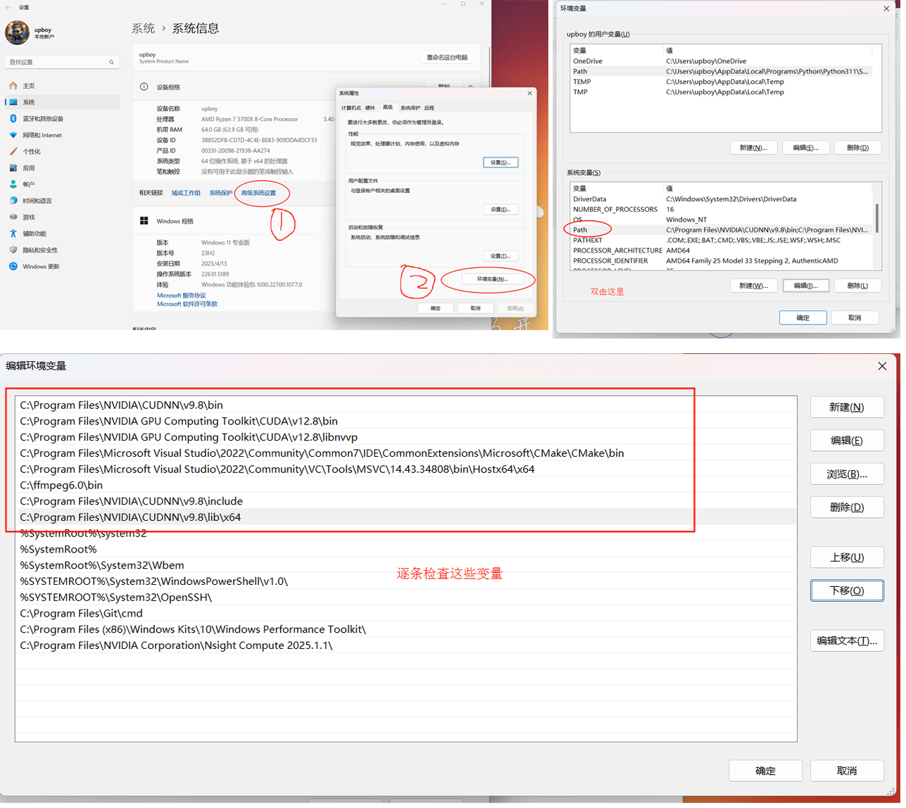Open the Apps settings icon
The image size is (906, 808).
[13, 168]
